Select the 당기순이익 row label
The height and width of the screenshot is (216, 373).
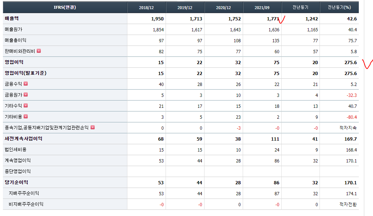coord(16,182)
